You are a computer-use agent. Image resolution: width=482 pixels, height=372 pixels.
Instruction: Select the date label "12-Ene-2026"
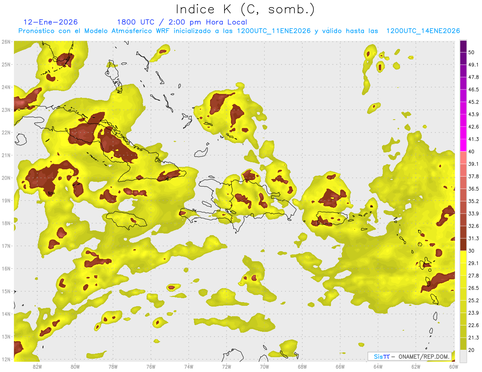[x=51, y=22]
